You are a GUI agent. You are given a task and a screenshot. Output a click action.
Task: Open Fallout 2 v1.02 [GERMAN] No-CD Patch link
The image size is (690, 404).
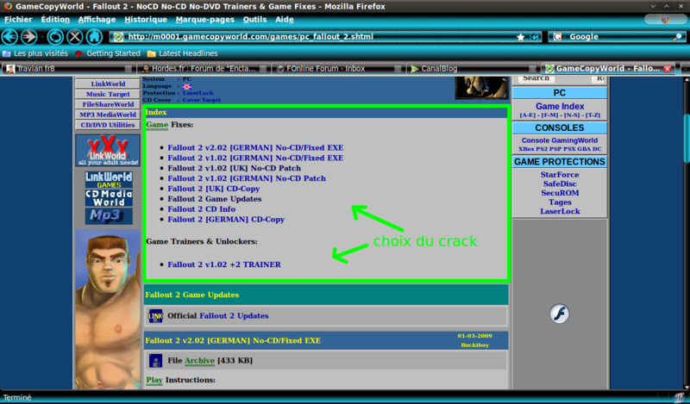247,178
